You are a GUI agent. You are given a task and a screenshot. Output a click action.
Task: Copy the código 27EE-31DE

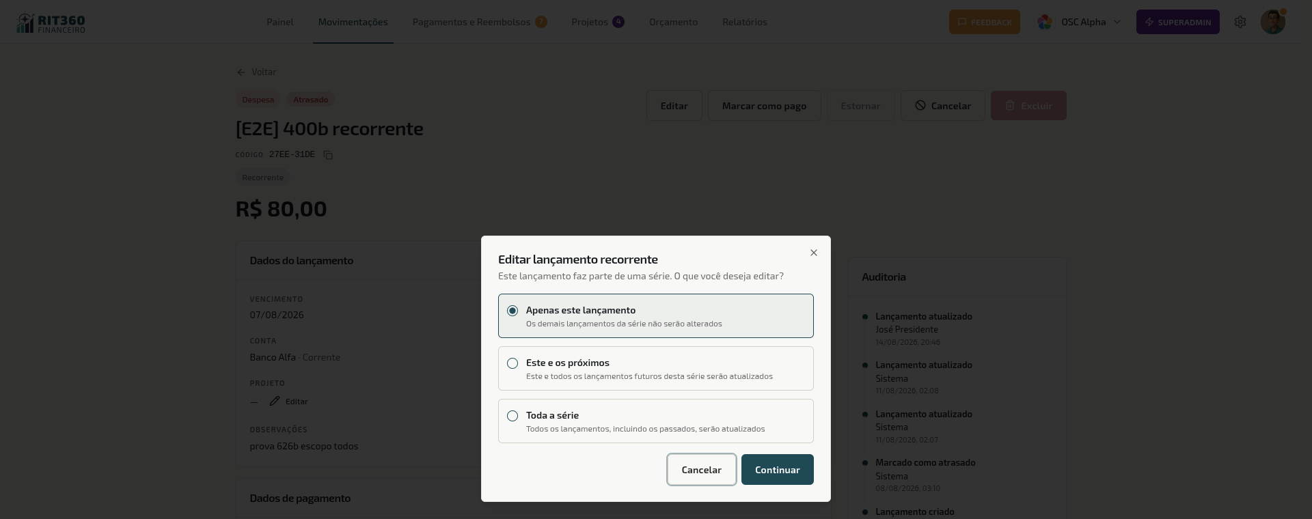(328, 155)
